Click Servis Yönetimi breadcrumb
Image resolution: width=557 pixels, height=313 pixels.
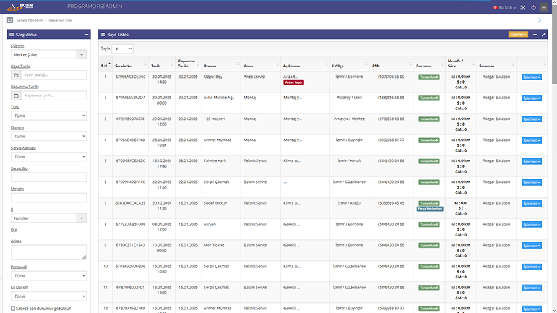[30, 20]
